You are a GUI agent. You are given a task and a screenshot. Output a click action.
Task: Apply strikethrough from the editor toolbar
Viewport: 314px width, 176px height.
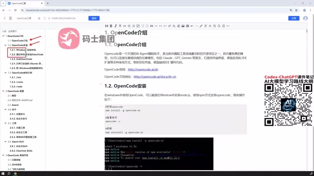120,26
